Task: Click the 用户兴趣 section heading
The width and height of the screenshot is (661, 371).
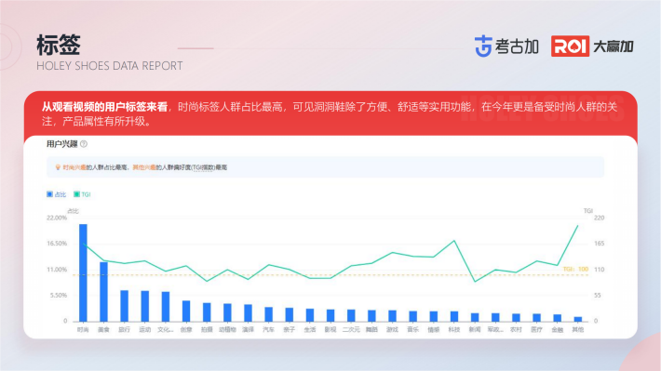Action: click(62, 144)
